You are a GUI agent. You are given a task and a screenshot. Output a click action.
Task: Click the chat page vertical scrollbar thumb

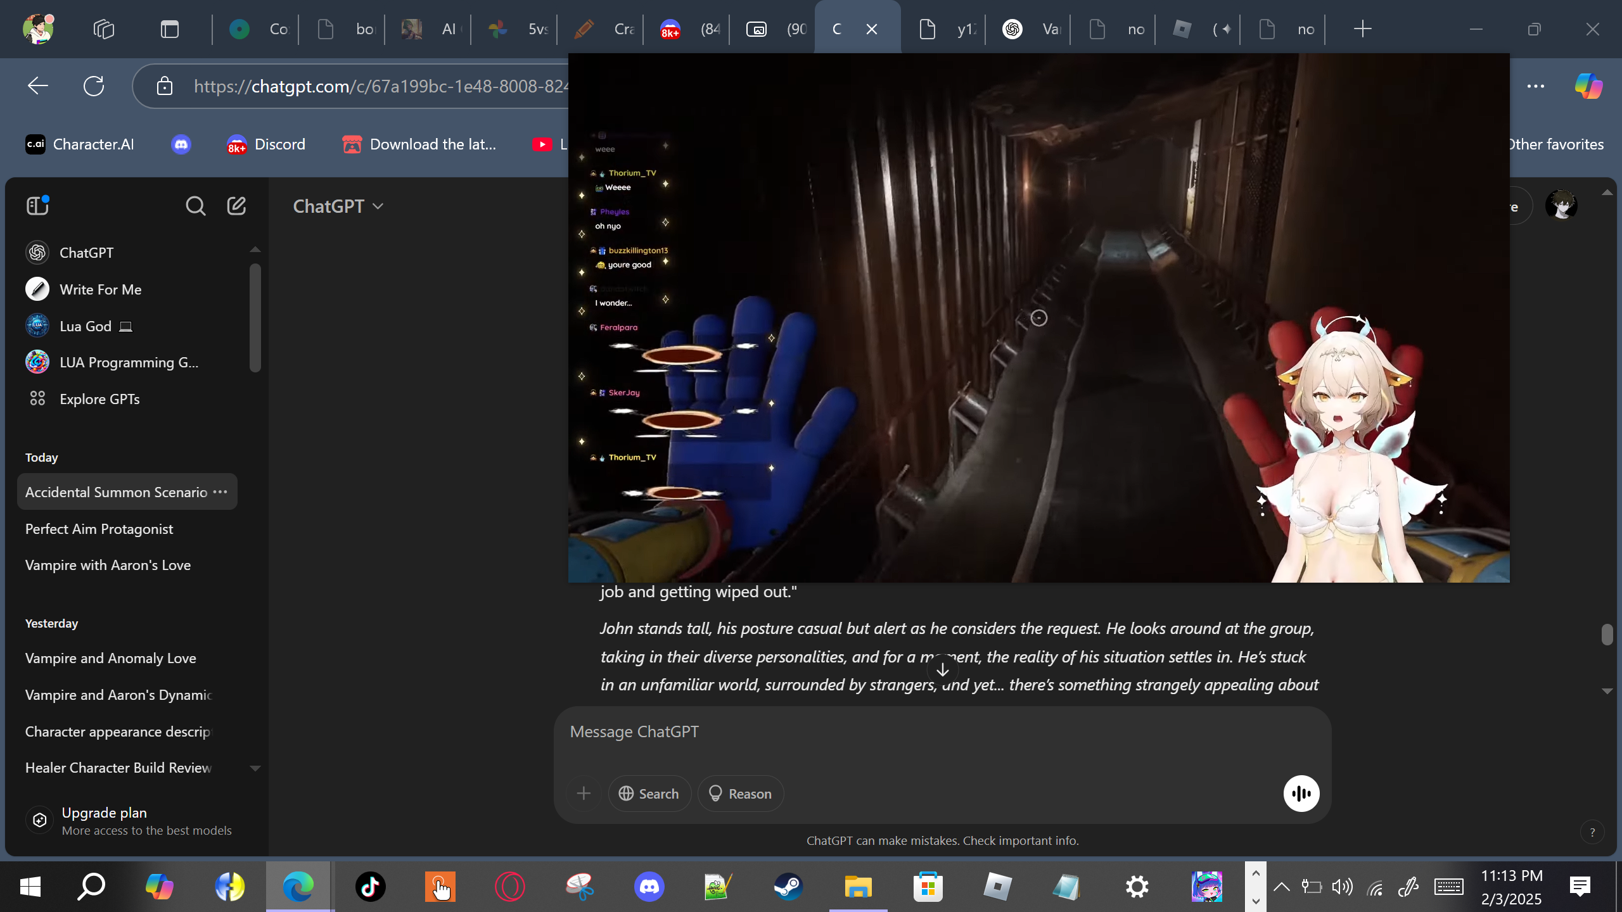(1607, 635)
